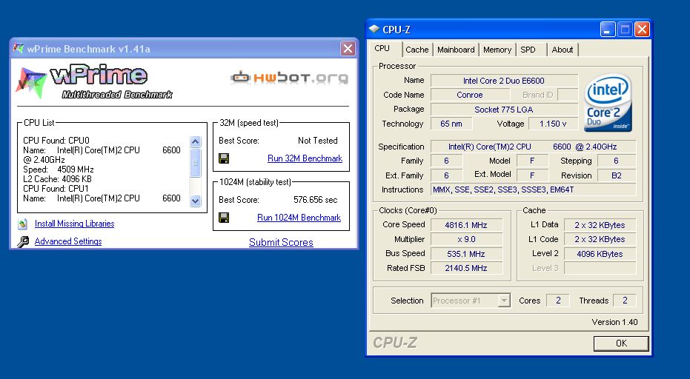
Task: Switch to the Memory tab
Action: (x=497, y=50)
